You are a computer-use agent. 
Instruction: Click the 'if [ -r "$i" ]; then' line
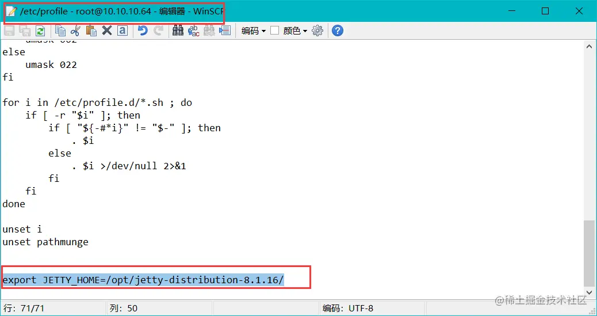(x=83, y=115)
